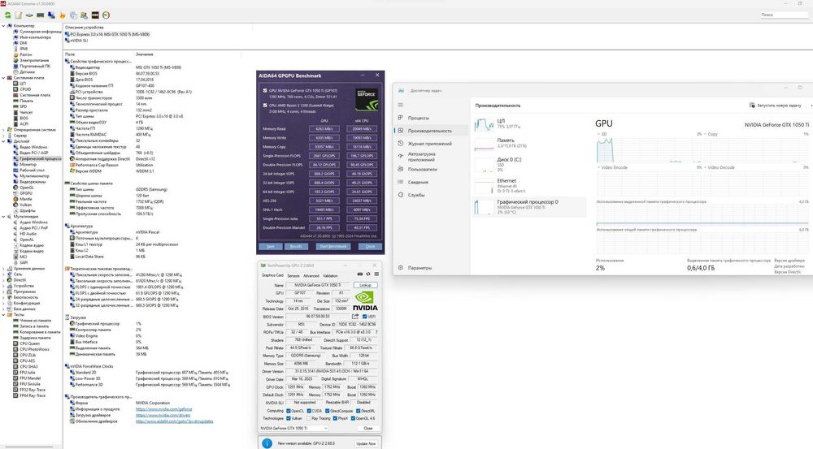Select Vulkan in AIDA64 tree

pyautogui.click(x=25, y=205)
